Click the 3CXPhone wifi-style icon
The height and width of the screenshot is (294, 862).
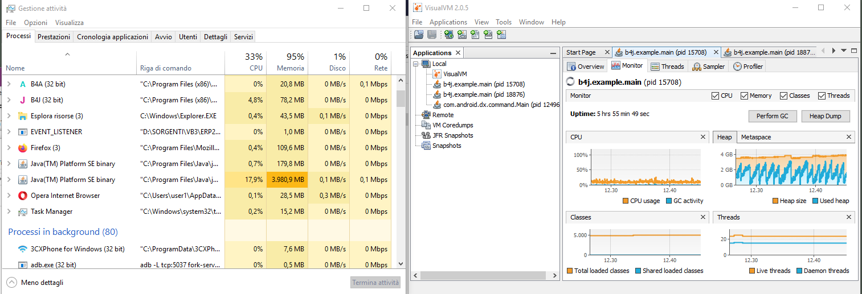point(23,249)
